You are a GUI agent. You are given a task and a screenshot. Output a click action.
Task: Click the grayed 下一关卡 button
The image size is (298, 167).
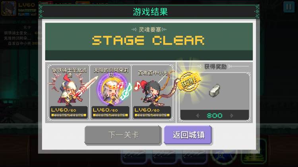123,135
